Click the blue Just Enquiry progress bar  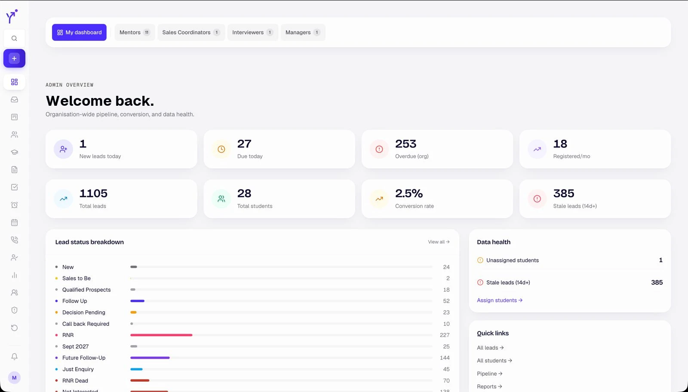click(136, 369)
